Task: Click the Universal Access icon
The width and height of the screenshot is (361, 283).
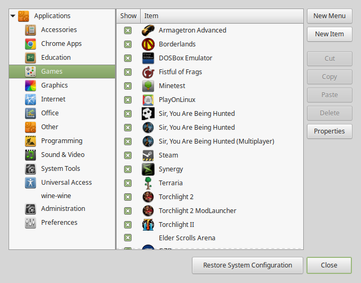Action: pos(30,183)
